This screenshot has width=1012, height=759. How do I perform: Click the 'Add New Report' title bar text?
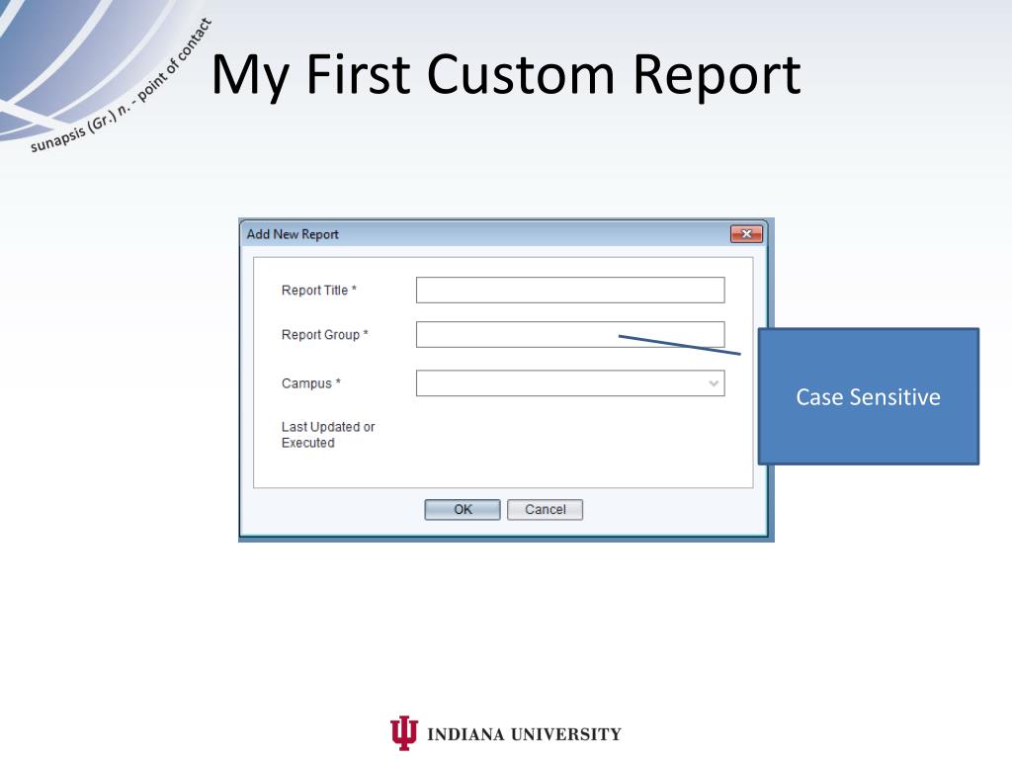point(293,234)
